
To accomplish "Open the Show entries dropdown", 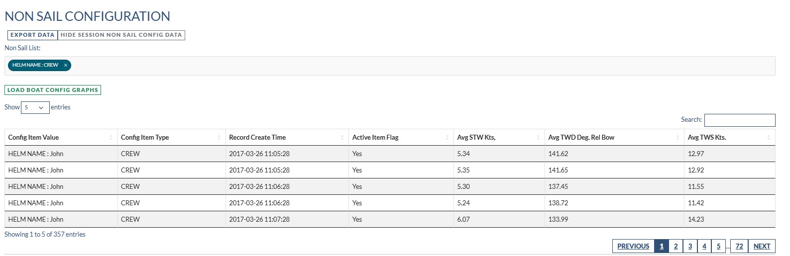I will click(x=35, y=107).
